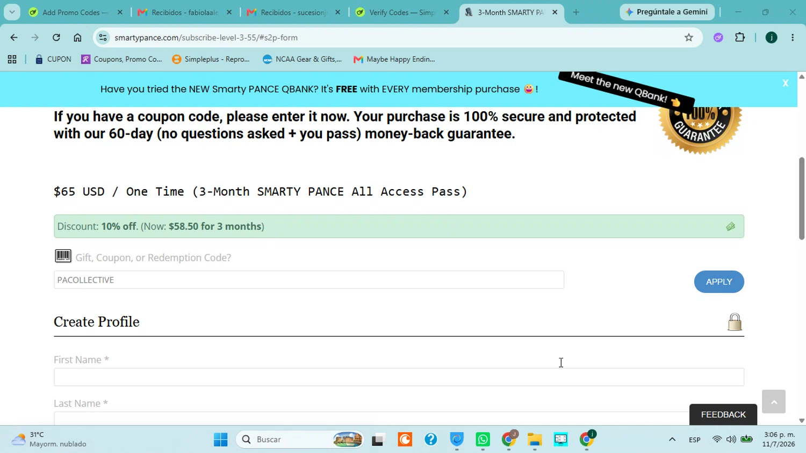Viewport: 806px width, 453px height.
Task: Click the ESP language indicator
Action: point(694,440)
